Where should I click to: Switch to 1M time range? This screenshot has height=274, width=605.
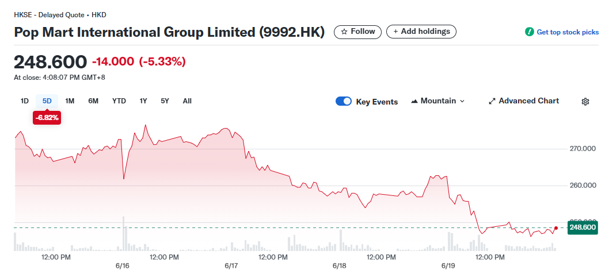point(70,101)
